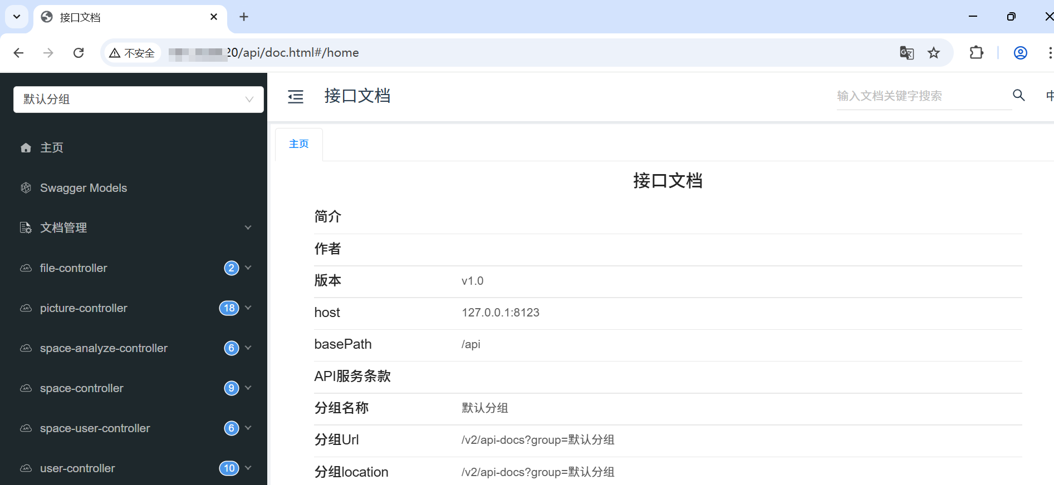This screenshot has width=1054, height=485.
Task: Click the 不安全 site security warning
Action: point(133,53)
